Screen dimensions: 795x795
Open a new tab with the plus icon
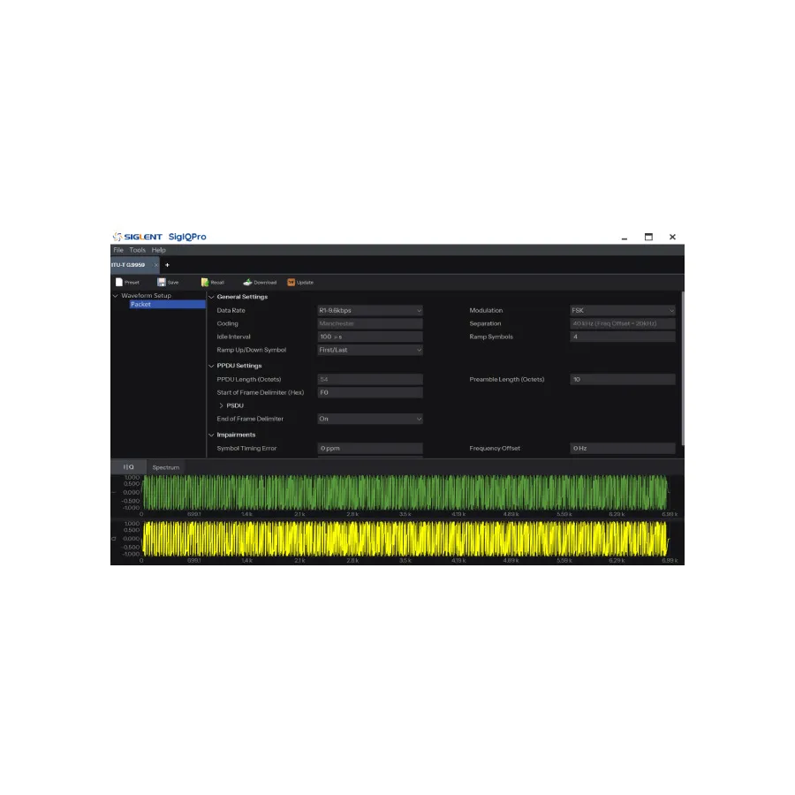click(x=167, y=264)
